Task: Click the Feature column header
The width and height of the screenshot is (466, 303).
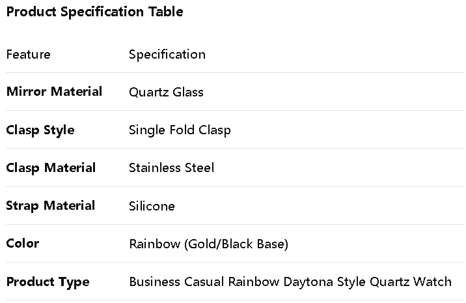Action: click(x=28, y=54)
